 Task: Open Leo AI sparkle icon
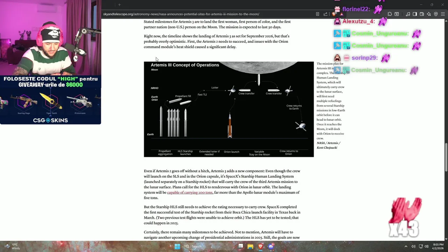click(429, 14)
